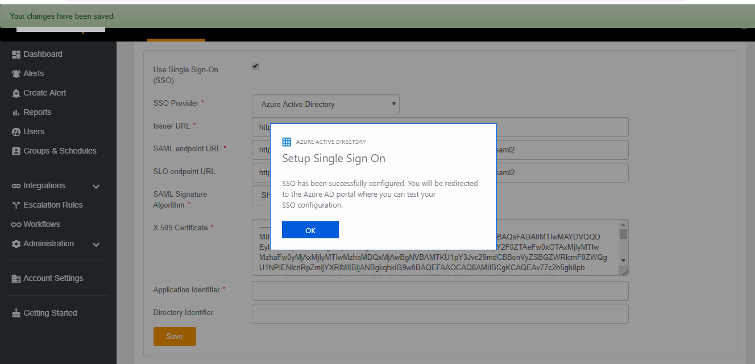Click the Create Alert bell icon
755x364 pixels.
[x=16, y=93]
